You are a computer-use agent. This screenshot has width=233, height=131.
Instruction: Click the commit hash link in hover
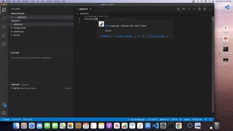pyautogui.click(x=104, y=36)
